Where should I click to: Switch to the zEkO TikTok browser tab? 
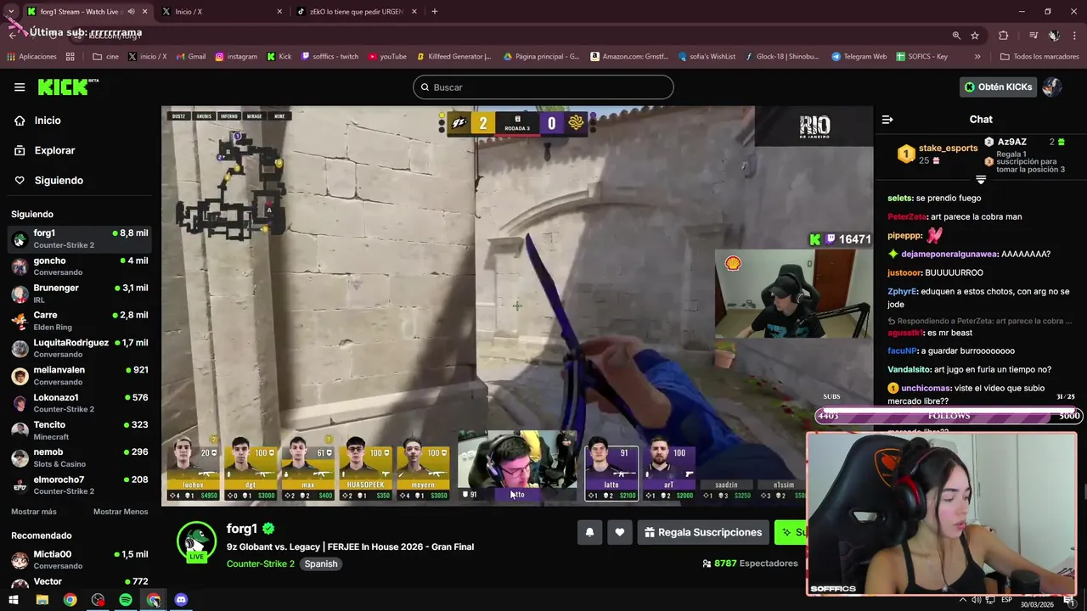[x=358, y=12]
